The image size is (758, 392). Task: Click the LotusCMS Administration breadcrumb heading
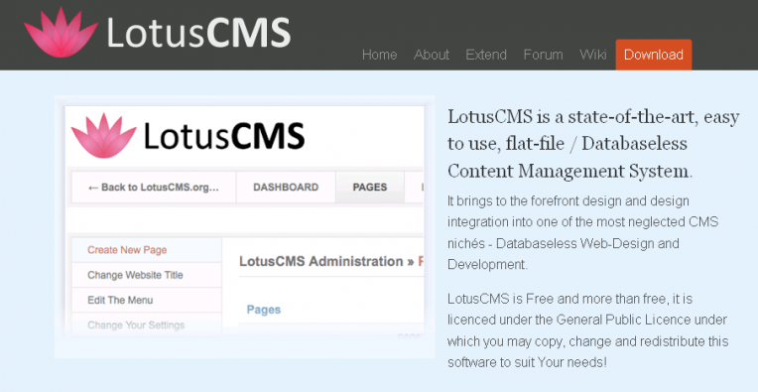click(321, 261)
